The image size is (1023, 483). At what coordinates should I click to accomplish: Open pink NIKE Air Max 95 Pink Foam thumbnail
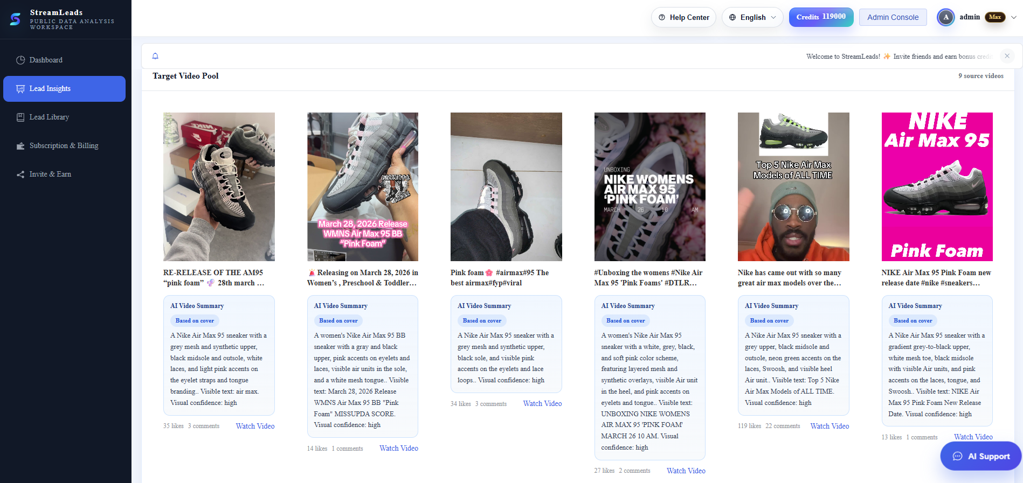point(937,187)
